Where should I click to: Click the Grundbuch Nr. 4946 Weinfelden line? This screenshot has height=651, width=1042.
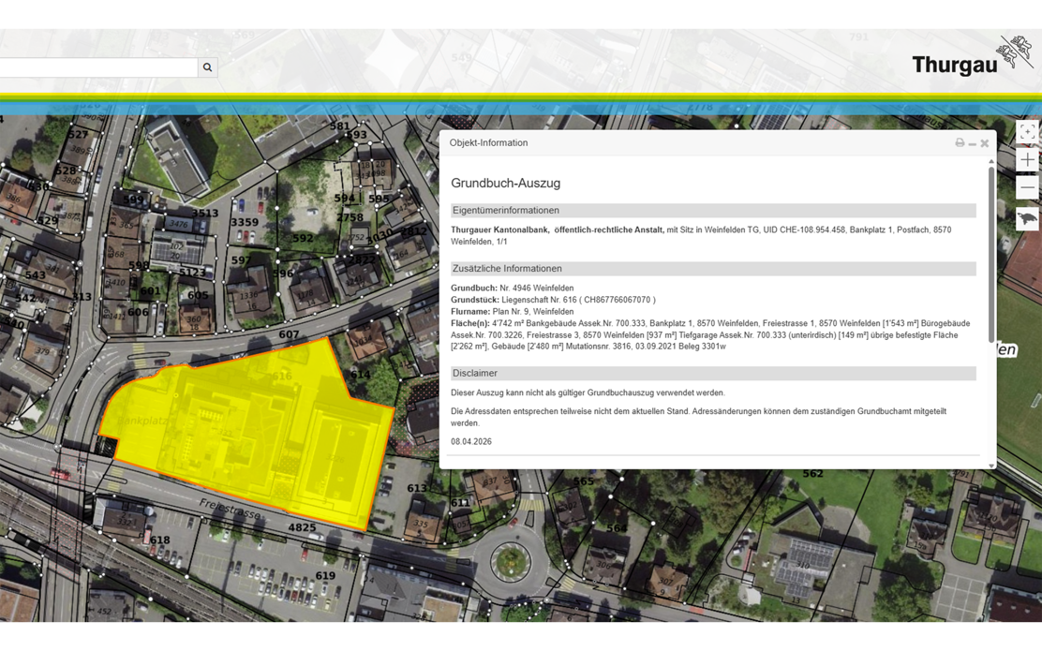point(513,289)
